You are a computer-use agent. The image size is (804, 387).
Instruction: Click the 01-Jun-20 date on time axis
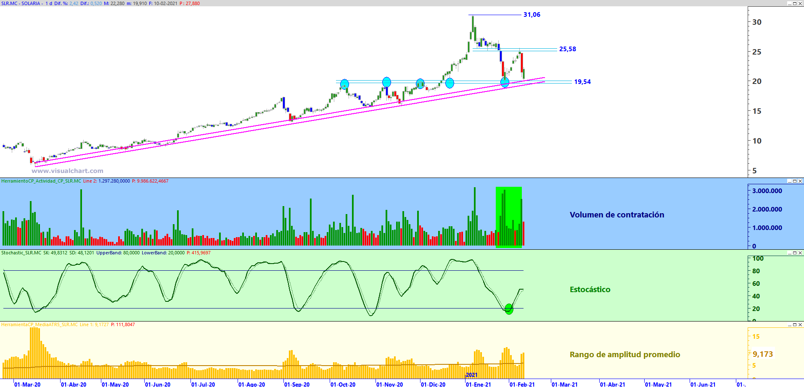point(158,384)
